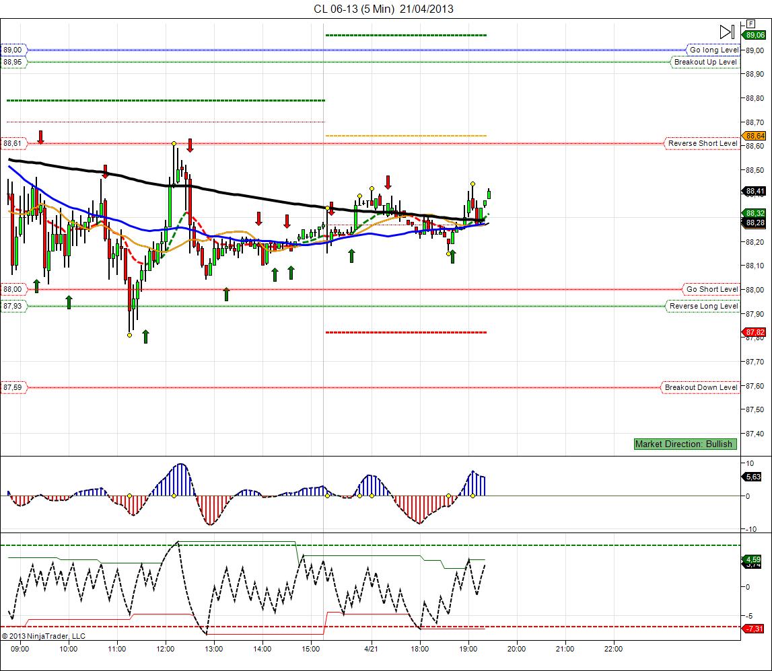The height and width of the screenshot is (671, 772).
Task: Click the 87,40 price axis label
Action: (x=755, y=434)
